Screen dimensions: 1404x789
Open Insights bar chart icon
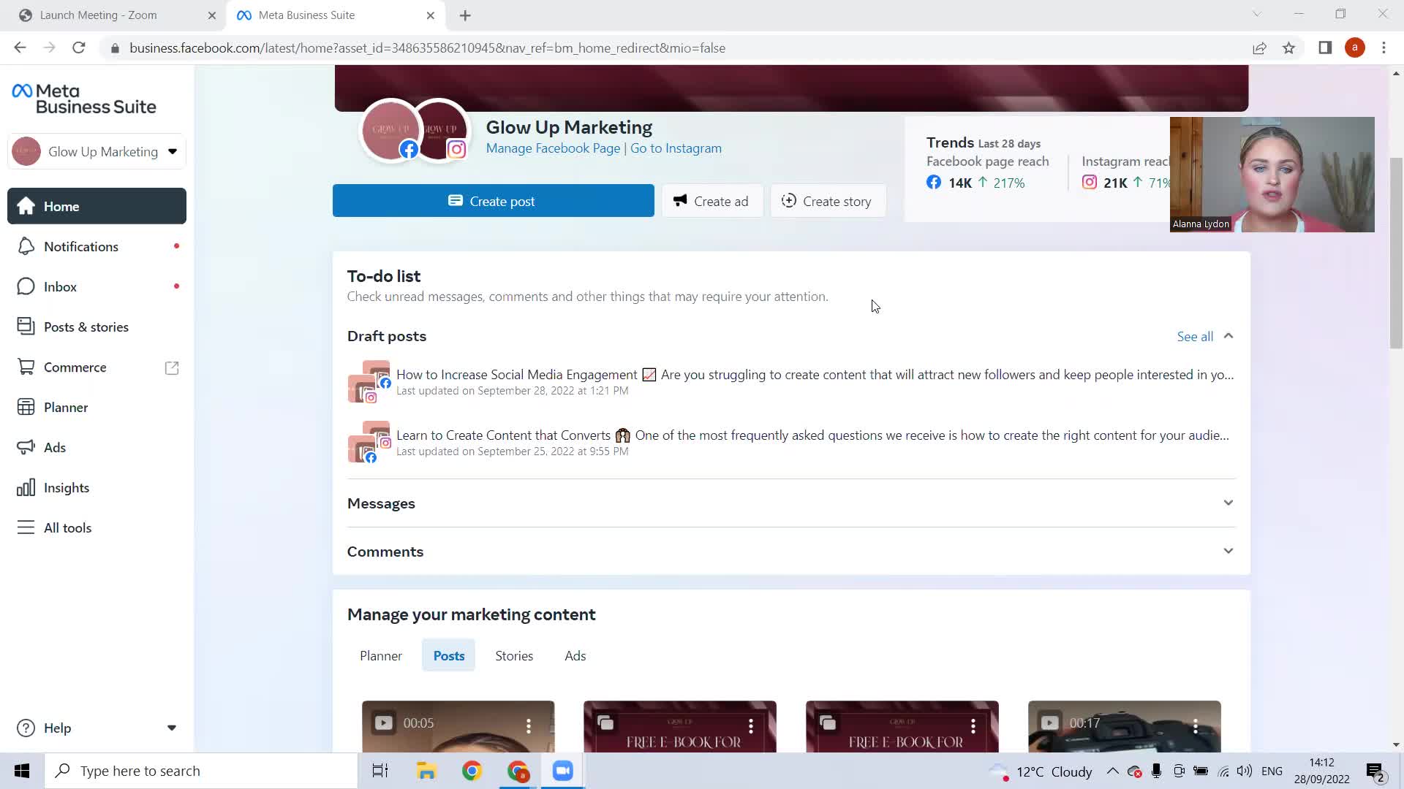pyautogui.click(x=26, y=487)
